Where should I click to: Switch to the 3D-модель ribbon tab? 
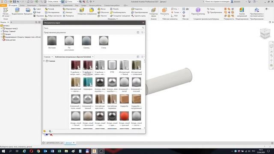coord(13,6)
